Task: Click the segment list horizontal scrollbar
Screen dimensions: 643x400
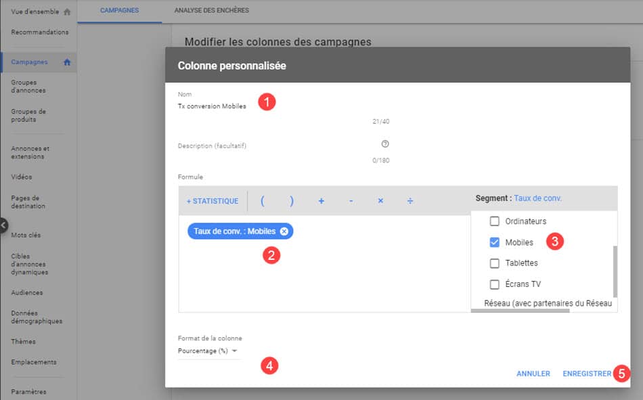Action: (520, 311)
